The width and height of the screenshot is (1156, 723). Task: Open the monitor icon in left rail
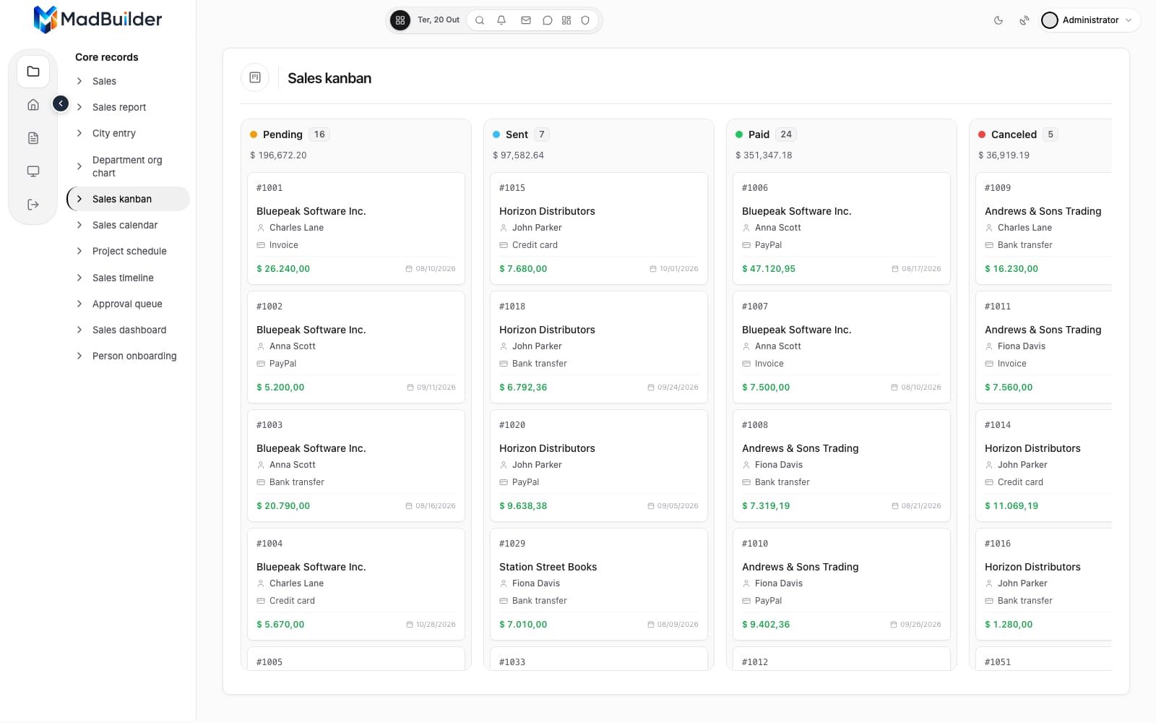[x=33, y=171]
